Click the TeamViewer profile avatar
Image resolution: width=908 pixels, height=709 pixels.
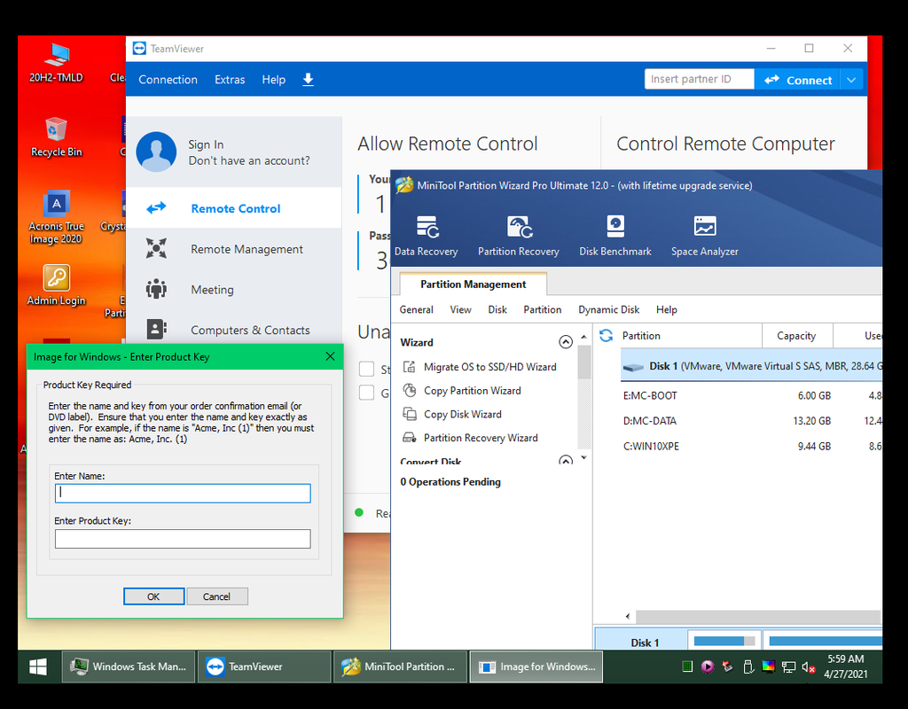pos(156,152)
